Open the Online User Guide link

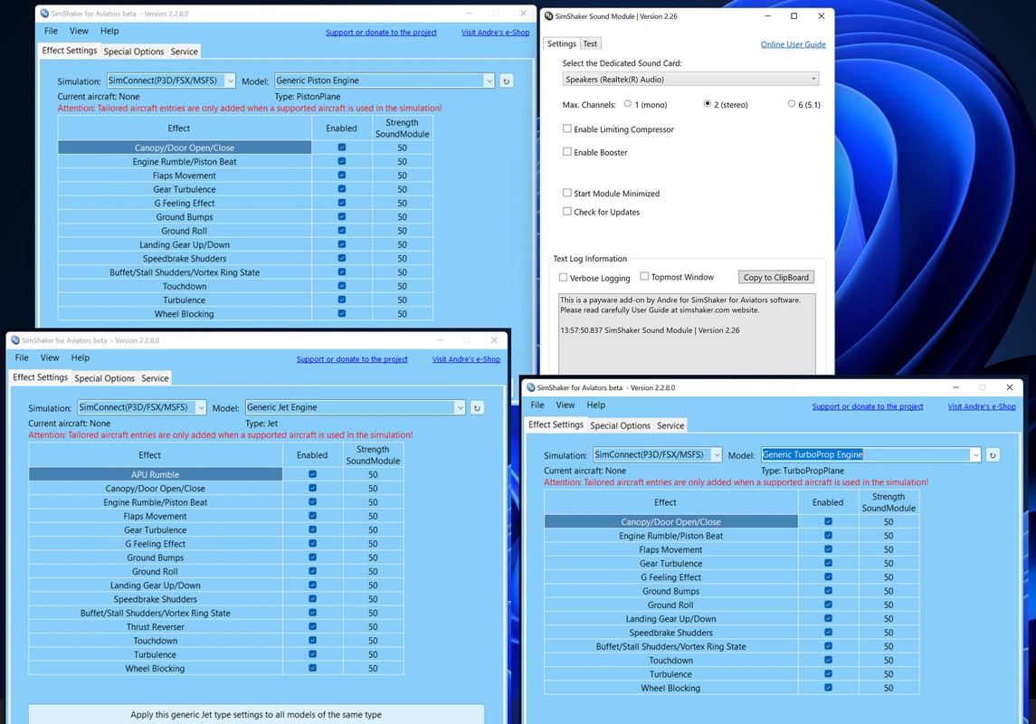point(793,44)
